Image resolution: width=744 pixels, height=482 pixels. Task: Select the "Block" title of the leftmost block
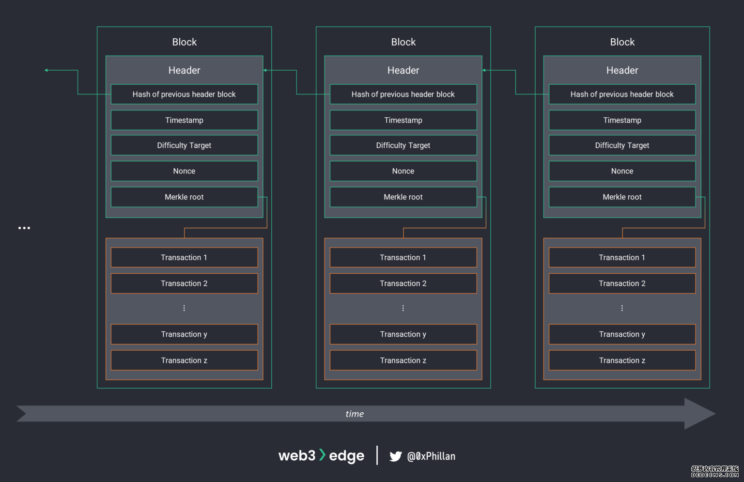tap(185, 42)
